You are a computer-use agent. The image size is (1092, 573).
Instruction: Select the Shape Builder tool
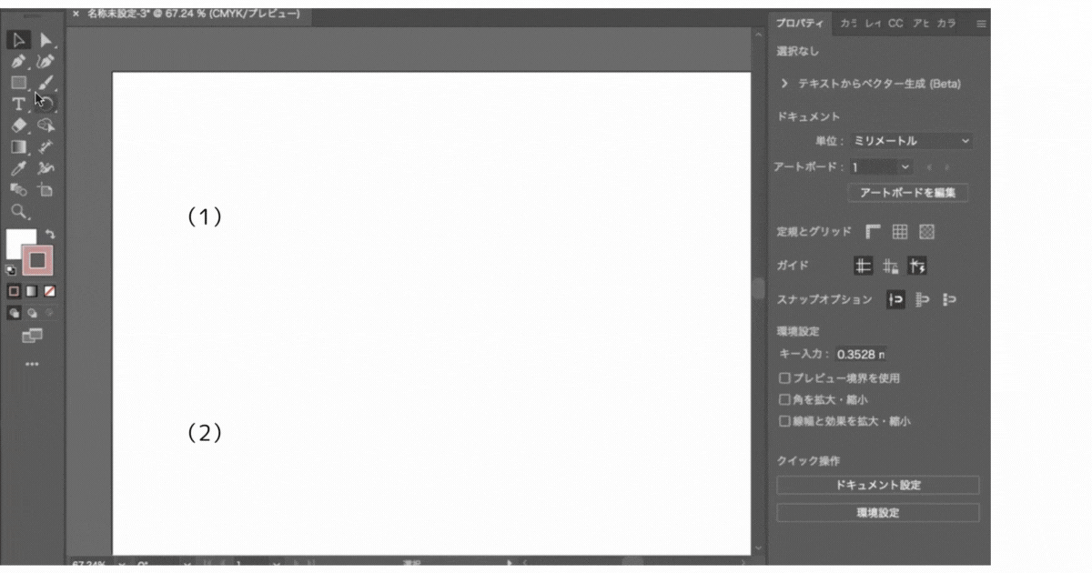(46, 126)
